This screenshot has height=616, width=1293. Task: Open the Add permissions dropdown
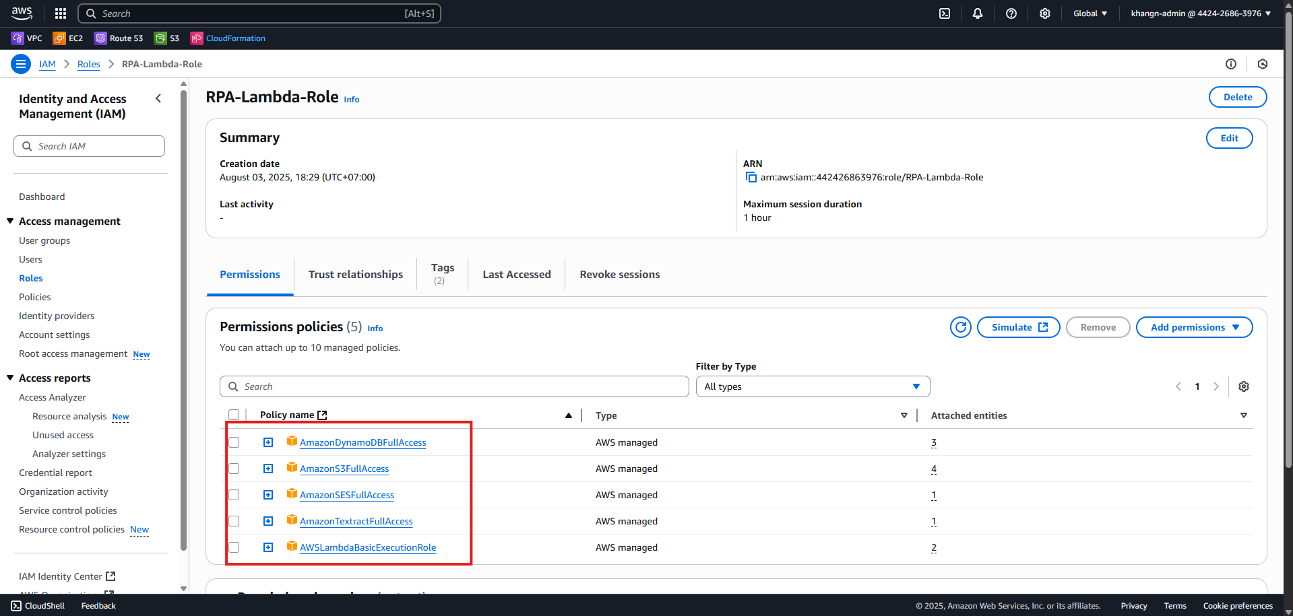click(1194, 327)
